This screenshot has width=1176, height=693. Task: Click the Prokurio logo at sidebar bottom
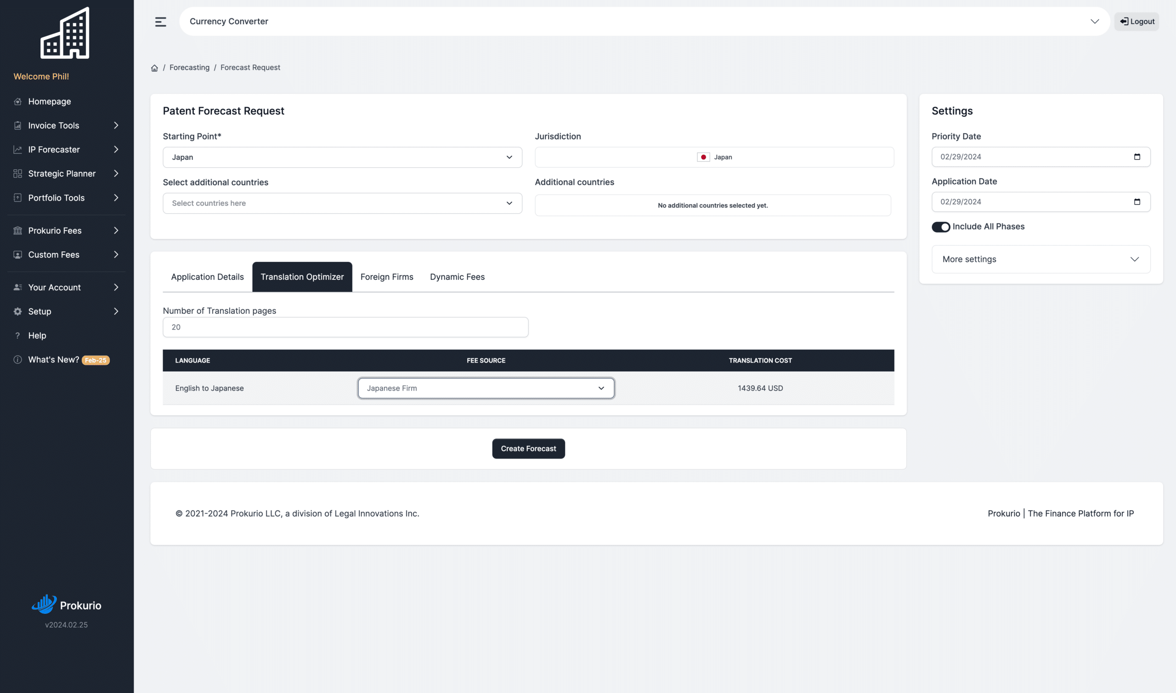click(x=66, y=605)
